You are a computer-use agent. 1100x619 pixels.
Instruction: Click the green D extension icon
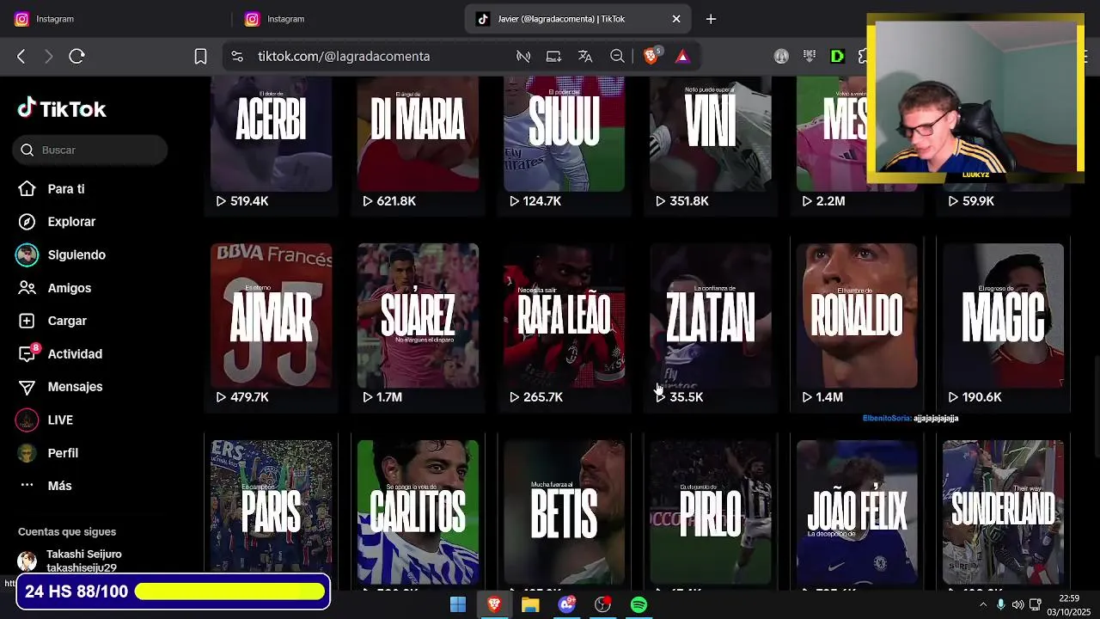(x=837, y=56)
